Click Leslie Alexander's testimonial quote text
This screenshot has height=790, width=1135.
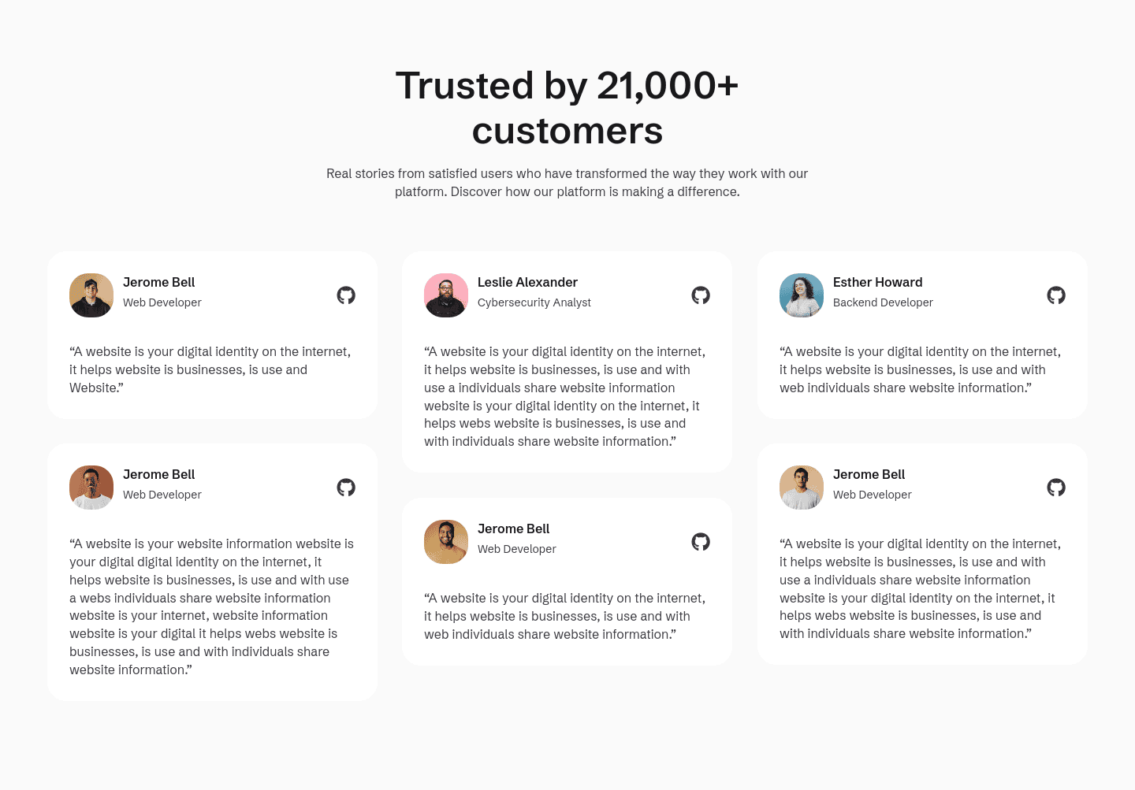[x=565, y=396]
